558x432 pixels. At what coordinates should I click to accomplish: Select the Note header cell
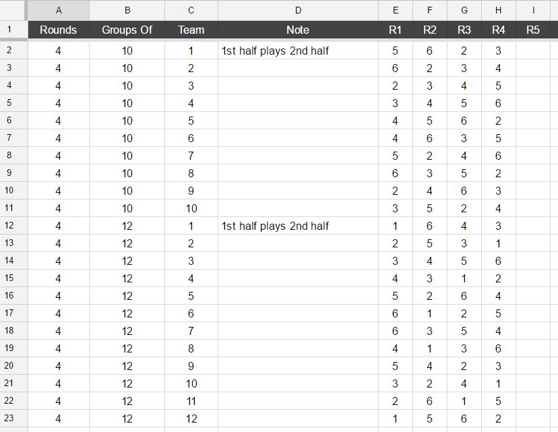(x=298, y=30)
